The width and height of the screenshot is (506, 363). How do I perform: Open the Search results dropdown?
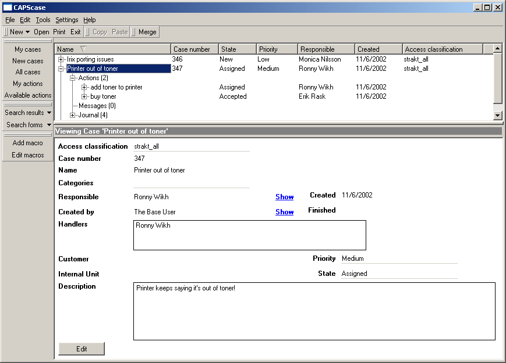coord(28,113)
